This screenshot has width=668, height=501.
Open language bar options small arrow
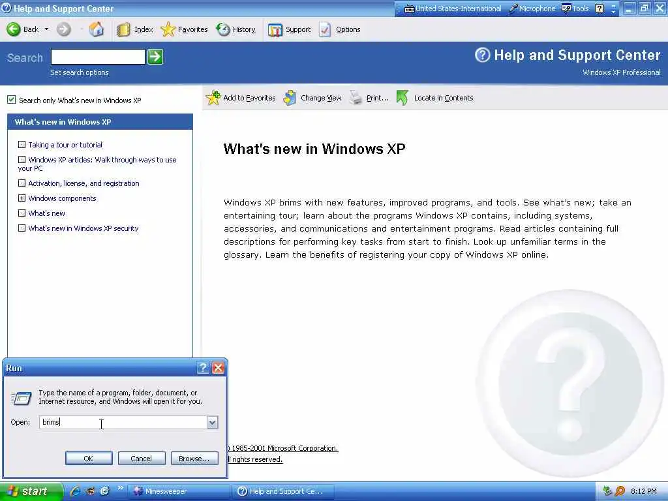(x=613, y=12)
